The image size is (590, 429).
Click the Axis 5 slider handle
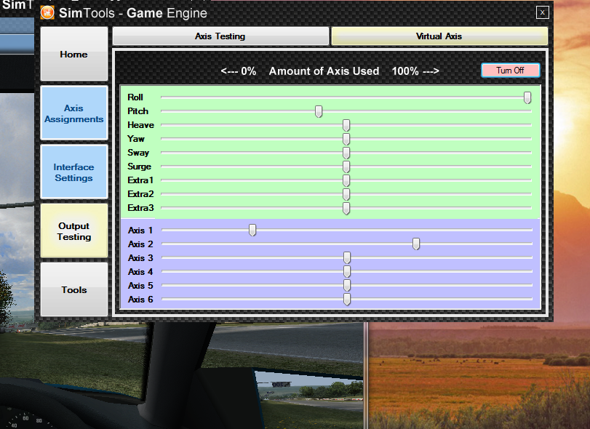(x=347, y=285)
